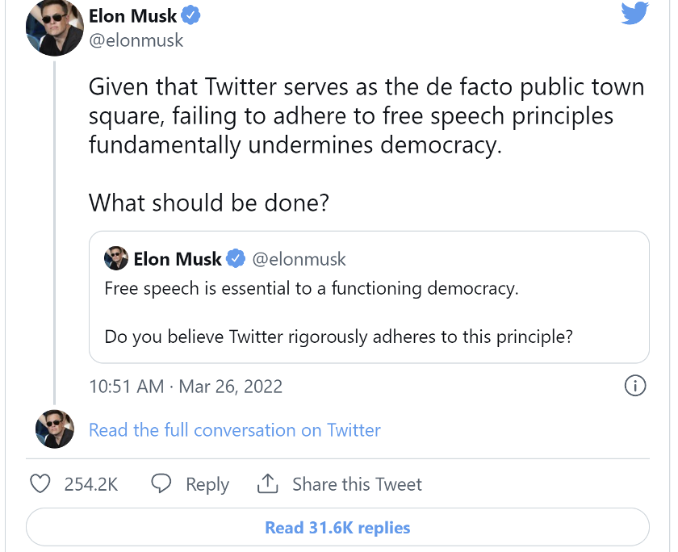Open the Twitter info circle icon
Viewport: 678px width, 552px height.
click(636, 386)
